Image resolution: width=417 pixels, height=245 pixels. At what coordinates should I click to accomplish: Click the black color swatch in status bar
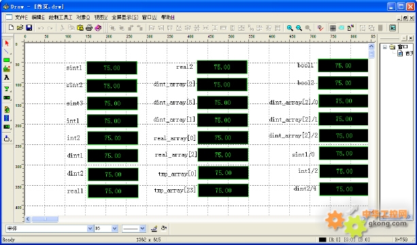[322, 240]
